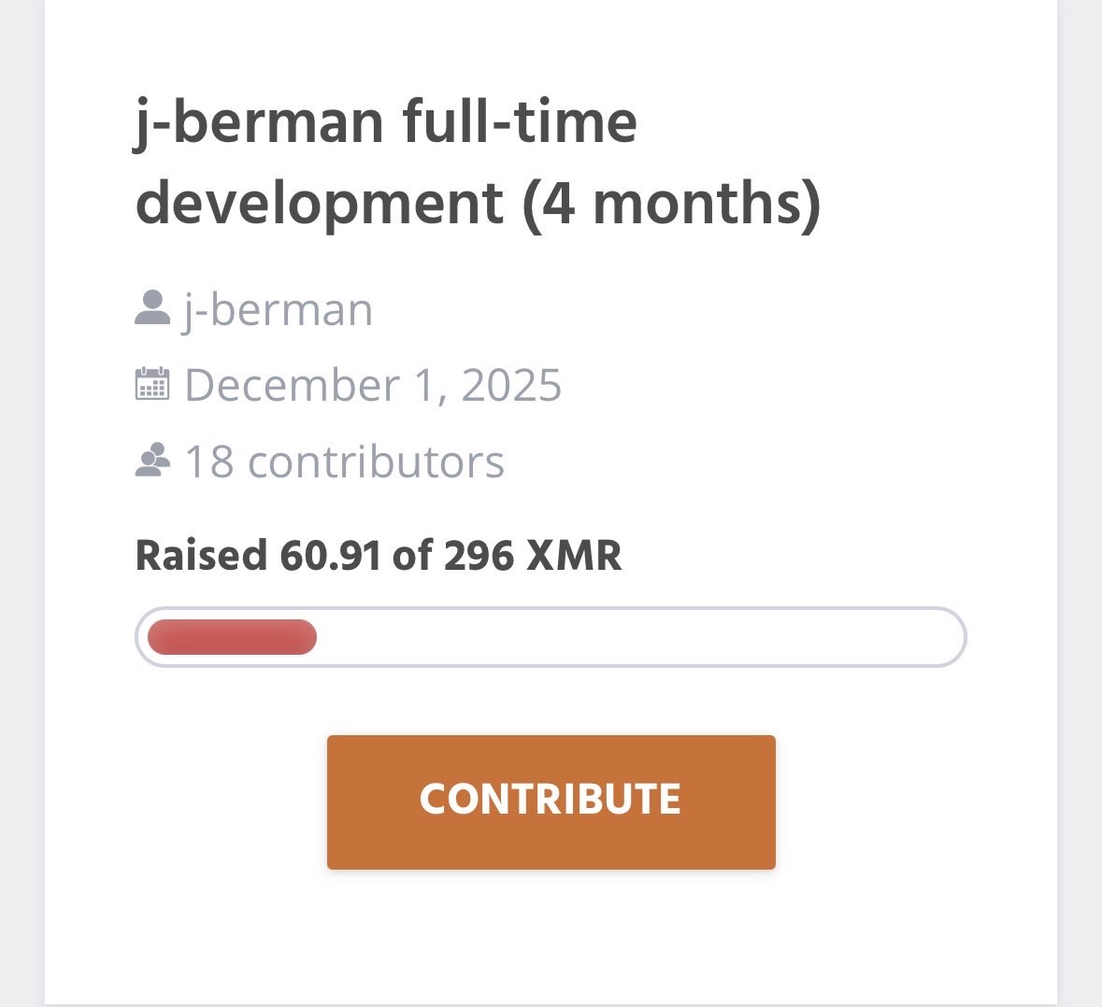Image resolution: width=1102 pixels, height=1007 pixels.
Task: Click the full-time text in the heading
Action: coord(520,122)
